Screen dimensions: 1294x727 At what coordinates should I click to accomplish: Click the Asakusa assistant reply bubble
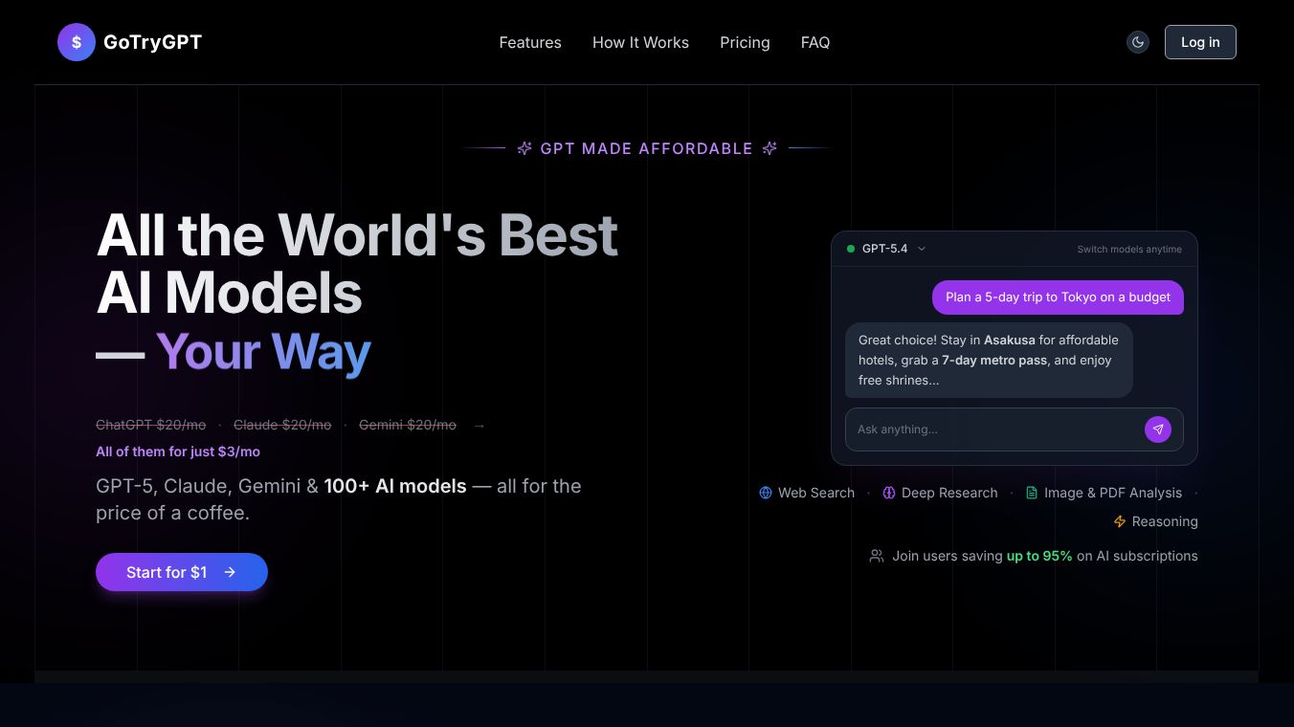(989, 360)
